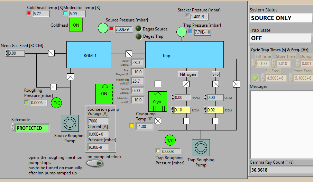313x182 pixels.
Task: Click the yellow Cryopump Temp color indicator
Action: coord(132,126)
